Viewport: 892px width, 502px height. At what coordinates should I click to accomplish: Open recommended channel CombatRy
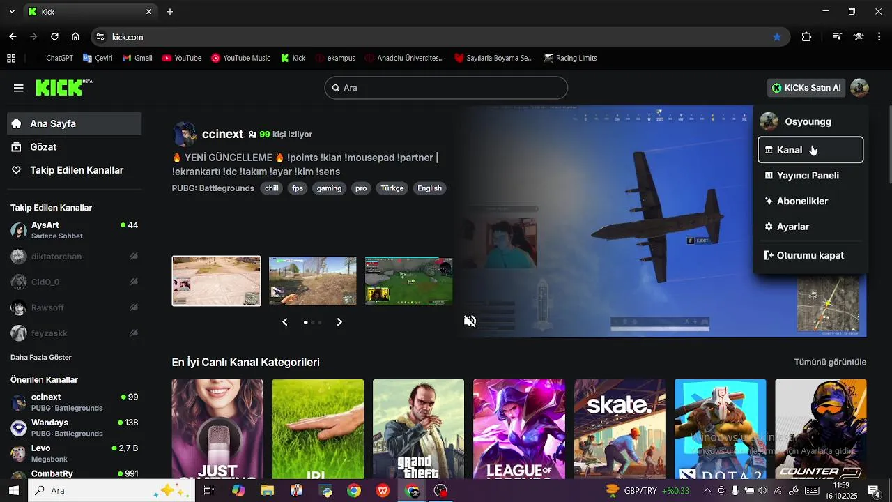[x=75, y=474]
